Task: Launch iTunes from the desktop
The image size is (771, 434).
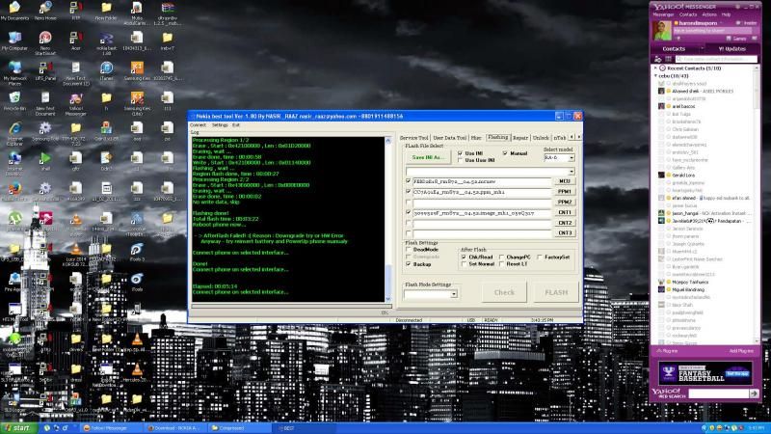Action: coord(106,68)
